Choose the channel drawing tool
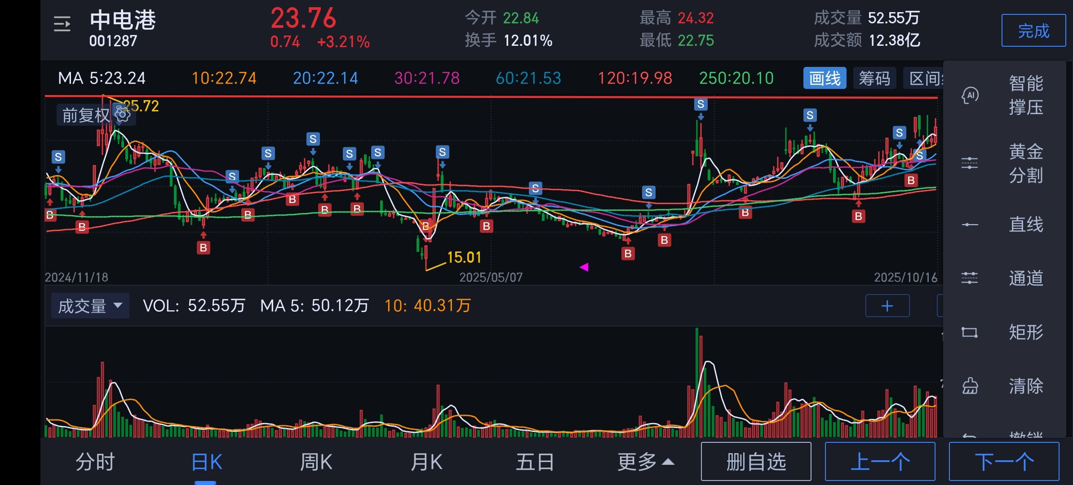This screenshot has height=485, width=1073. (970, 278)
